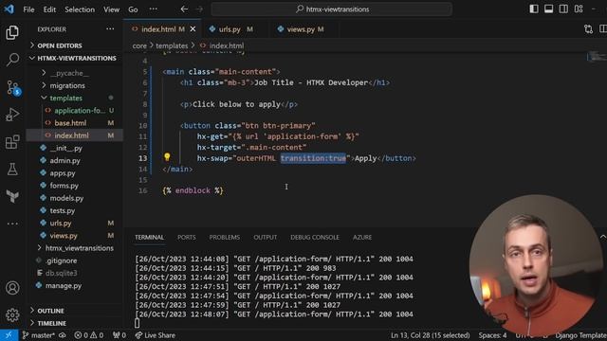Open Customize Layout icon
This screenshot has height=341, width=607.
[x=579, y=9]
